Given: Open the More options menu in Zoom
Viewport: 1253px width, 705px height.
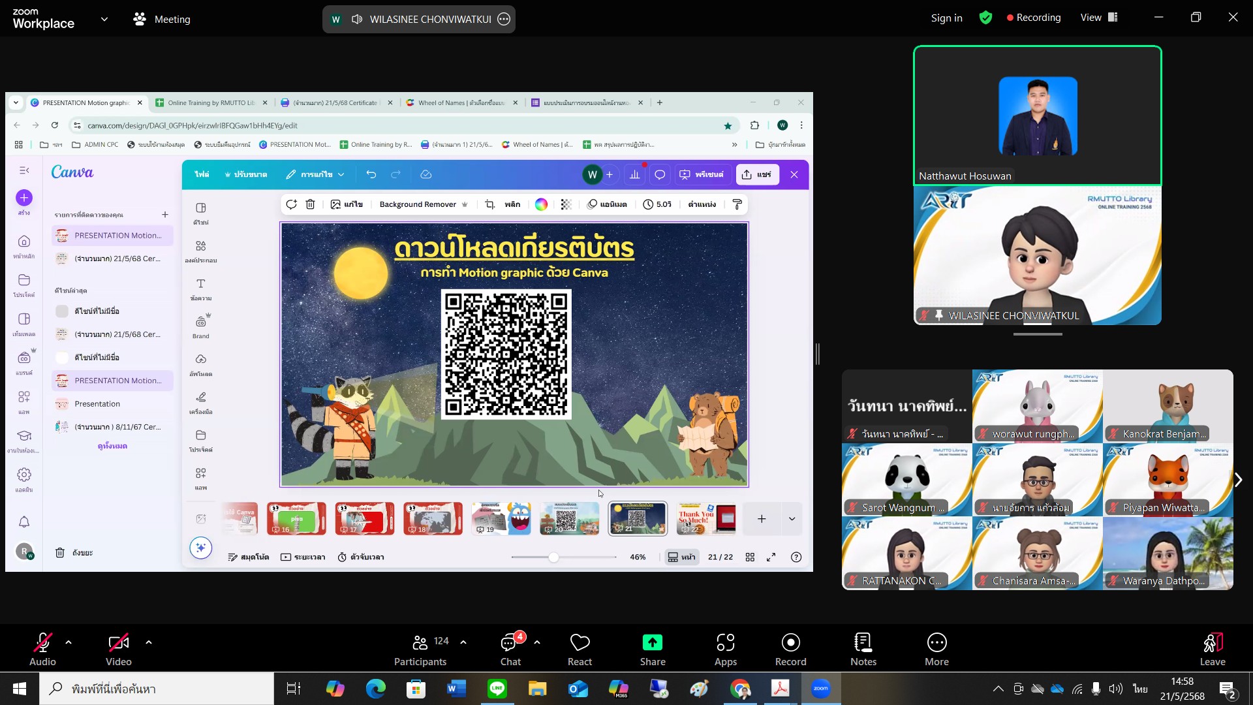Looking at the screenshot, I should click(936, 649).
